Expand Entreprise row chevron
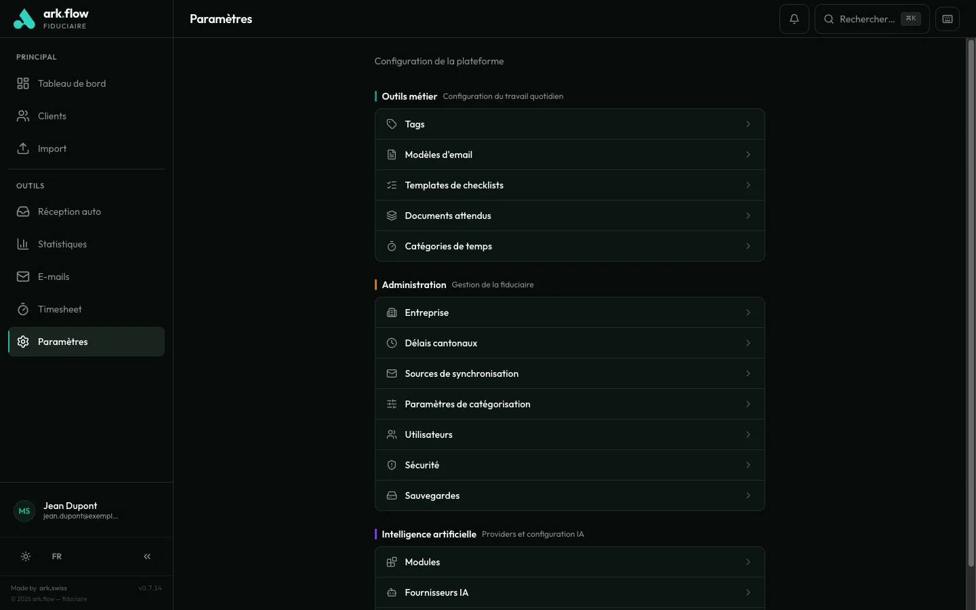976x610 pixels. (x=748, y=312)
